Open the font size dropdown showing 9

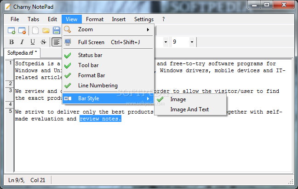tap(192, 42)
